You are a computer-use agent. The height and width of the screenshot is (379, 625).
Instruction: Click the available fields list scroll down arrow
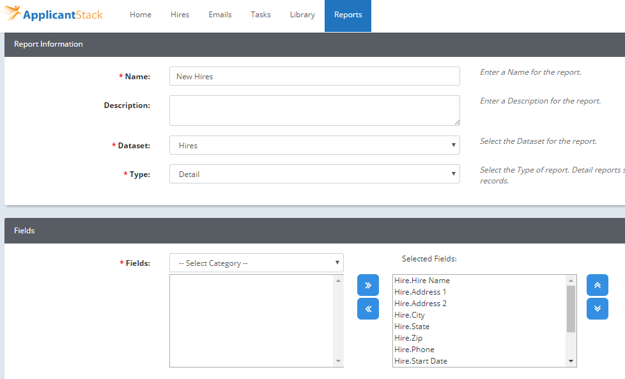click(x=338, y=361)
